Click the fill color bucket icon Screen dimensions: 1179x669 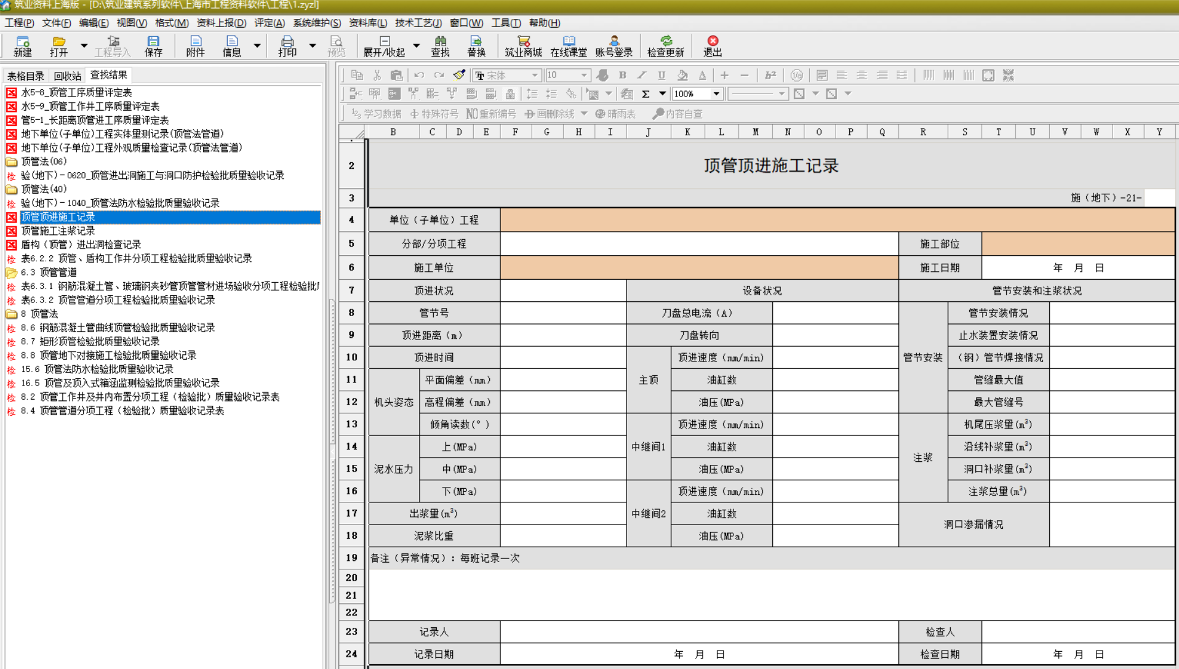682,75
